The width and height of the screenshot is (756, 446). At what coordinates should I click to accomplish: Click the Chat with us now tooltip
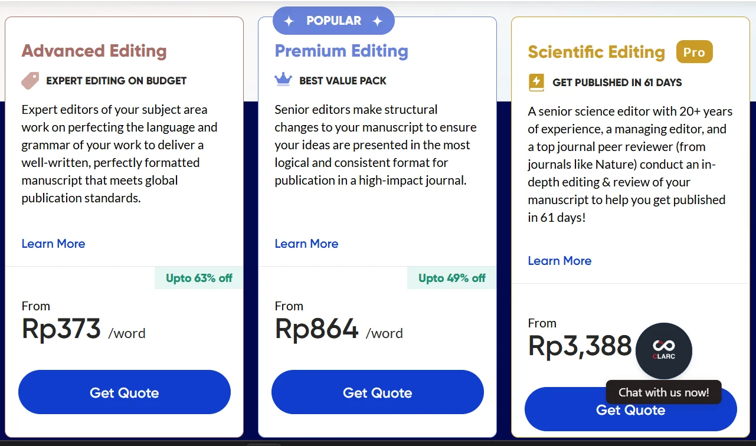(x=663, y=392)
